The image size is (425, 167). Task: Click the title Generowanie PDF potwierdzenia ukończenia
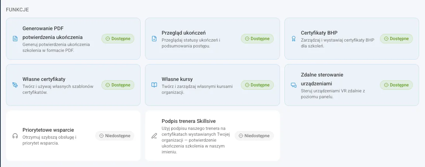tap(53, 33)
